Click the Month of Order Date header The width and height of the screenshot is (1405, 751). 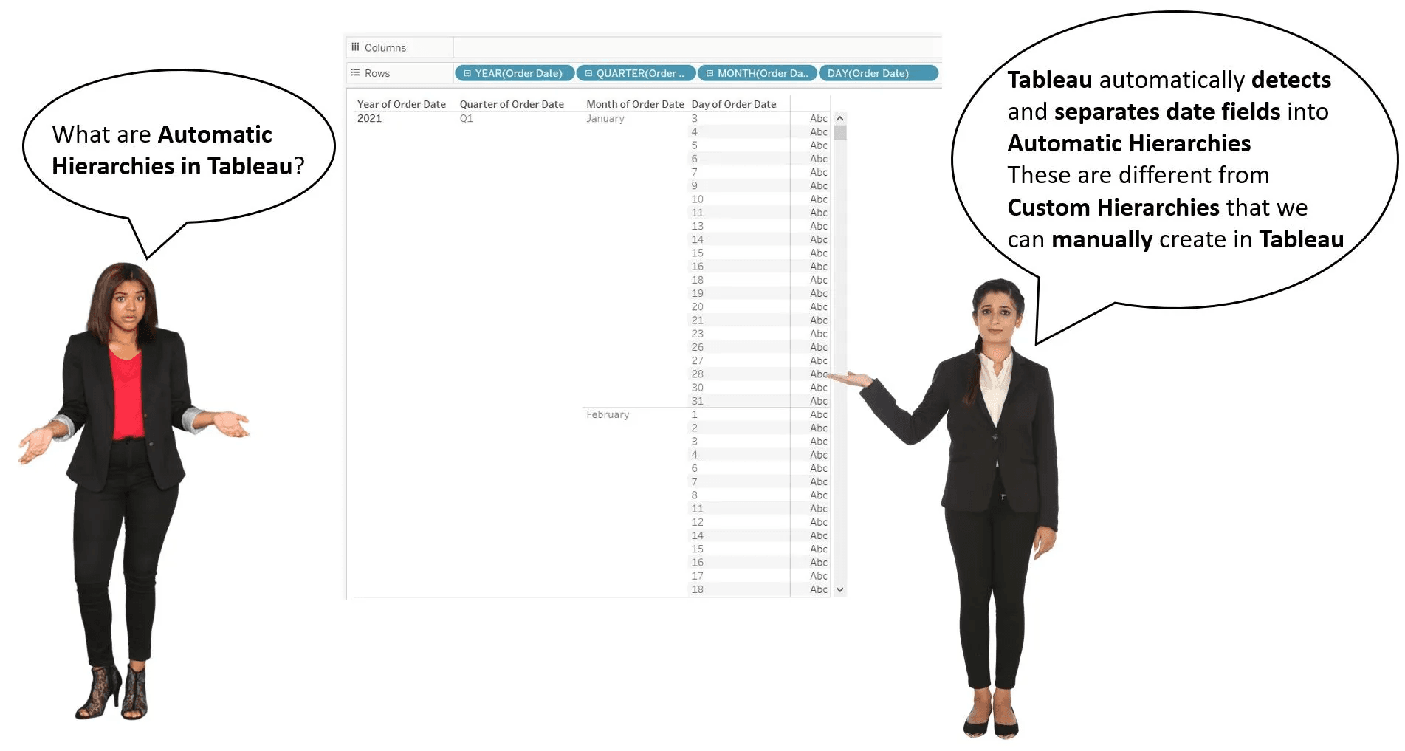coord(635,104)
